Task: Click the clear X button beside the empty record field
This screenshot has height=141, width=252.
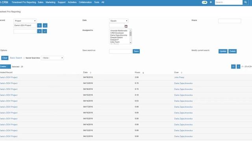Action: point(44,31)
